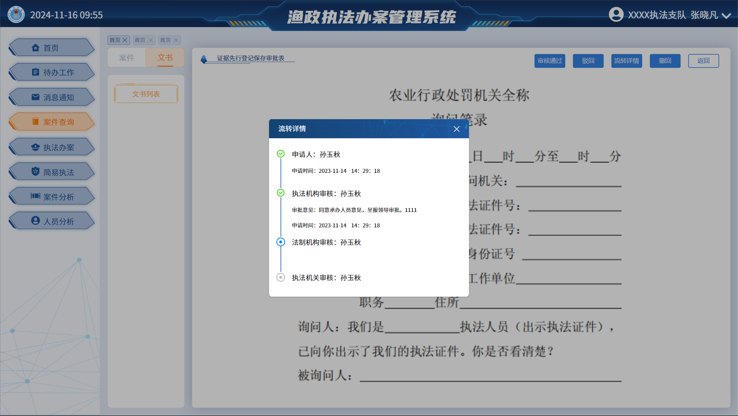This screenshot has height=416, width=738.
Task: Expand the user account dropdown arrow
Action: 726,16
